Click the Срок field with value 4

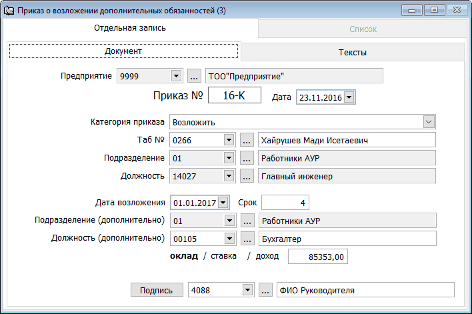[x=285, y=203]
